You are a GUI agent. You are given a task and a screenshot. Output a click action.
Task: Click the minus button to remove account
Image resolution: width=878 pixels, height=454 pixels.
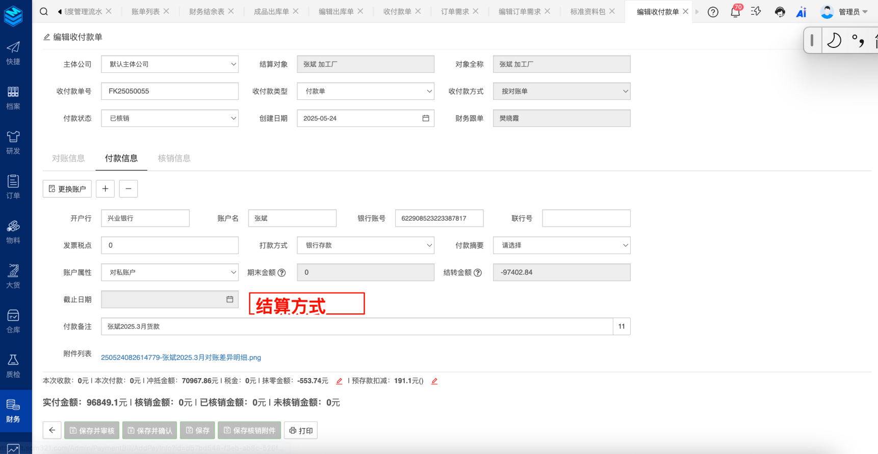click(x=128, y=189)
